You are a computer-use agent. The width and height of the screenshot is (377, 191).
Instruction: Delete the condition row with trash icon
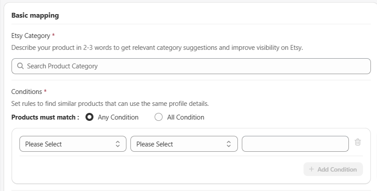pyautogui.click(x=358, y=142)
